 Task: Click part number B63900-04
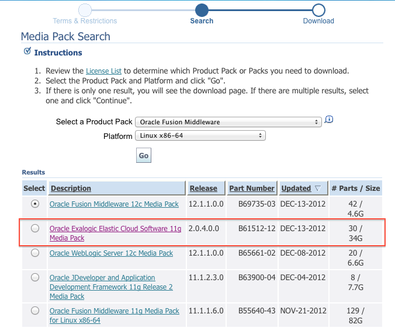257,277
